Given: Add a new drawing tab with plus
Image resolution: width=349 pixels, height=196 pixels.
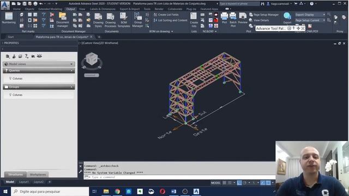Looking at the screenshot, I should (99, 37).
